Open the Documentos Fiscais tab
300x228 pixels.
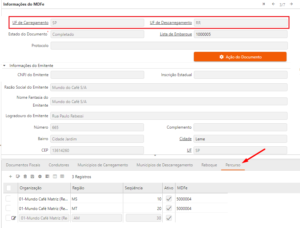23,165
